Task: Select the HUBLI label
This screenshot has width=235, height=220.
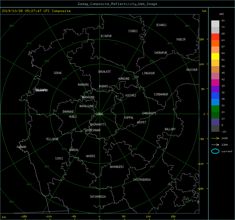Action: (x=73, y=117)
